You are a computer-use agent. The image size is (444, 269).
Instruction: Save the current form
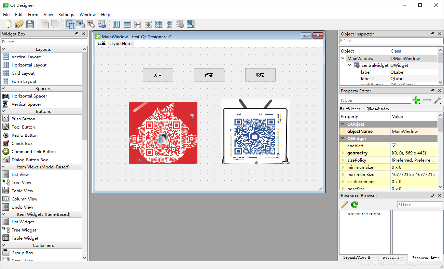30,24
